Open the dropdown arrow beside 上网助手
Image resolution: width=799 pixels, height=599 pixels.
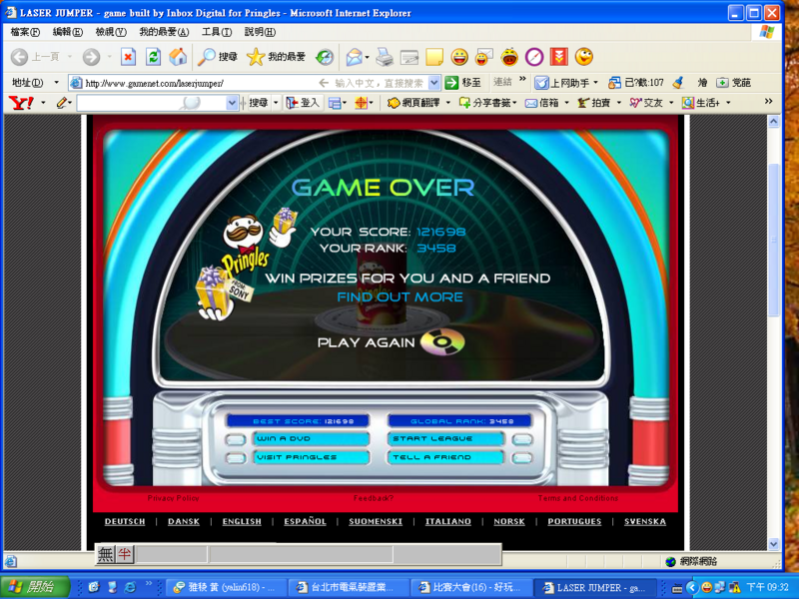pos(595,83)
